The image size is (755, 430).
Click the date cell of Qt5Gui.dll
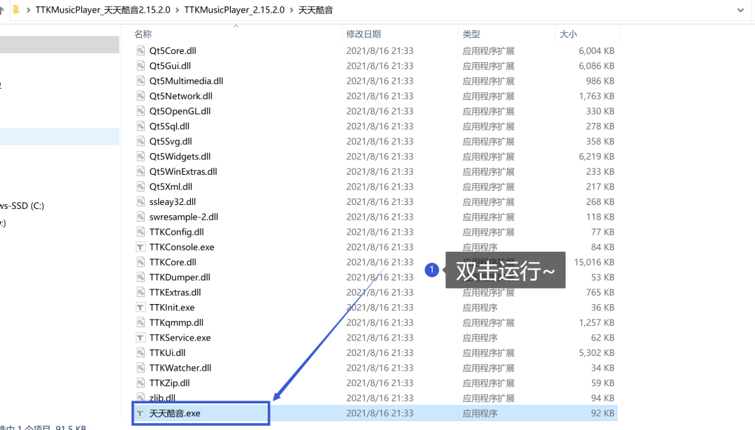380,66
